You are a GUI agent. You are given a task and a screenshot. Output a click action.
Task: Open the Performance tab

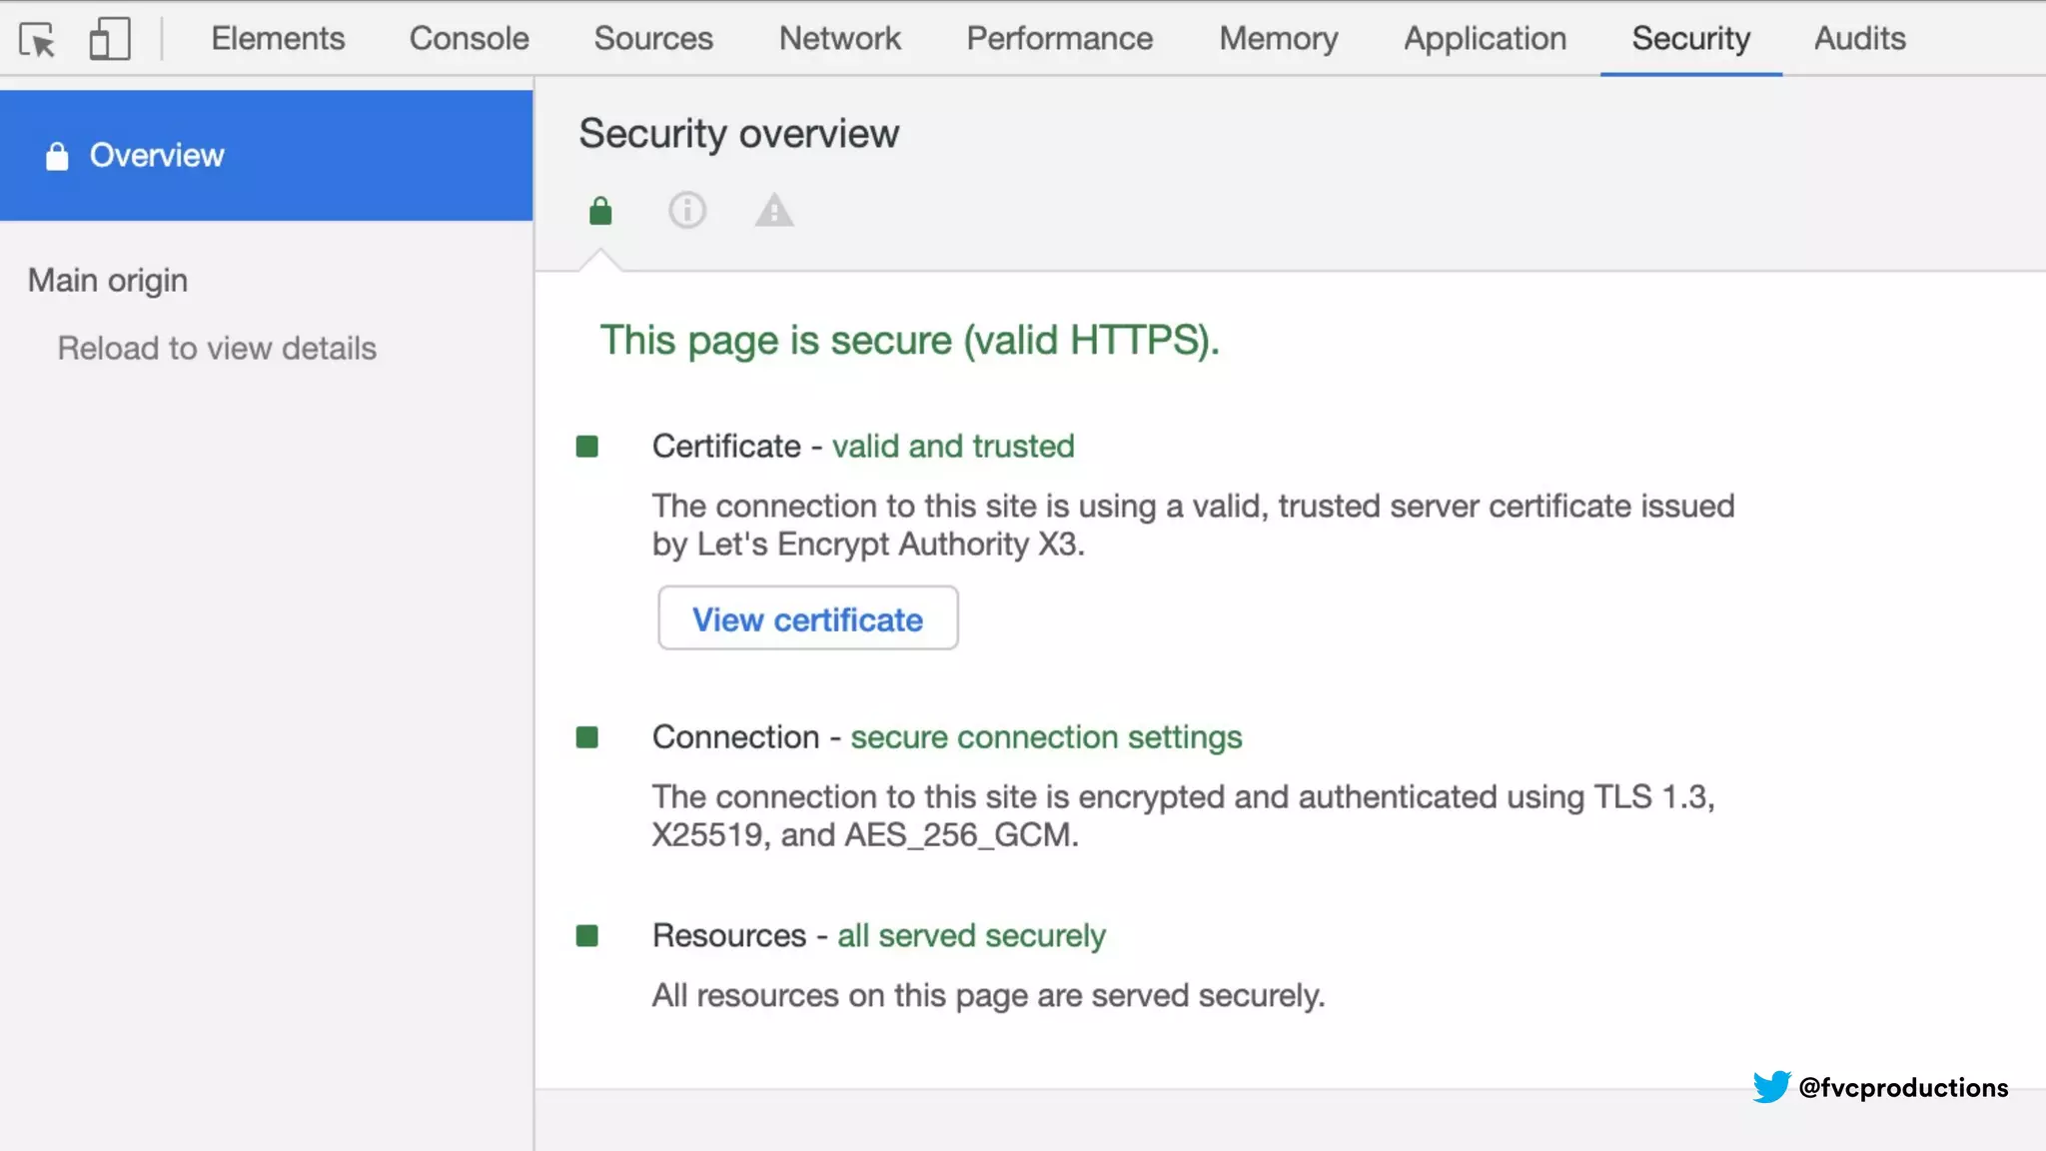point(1059,38)
